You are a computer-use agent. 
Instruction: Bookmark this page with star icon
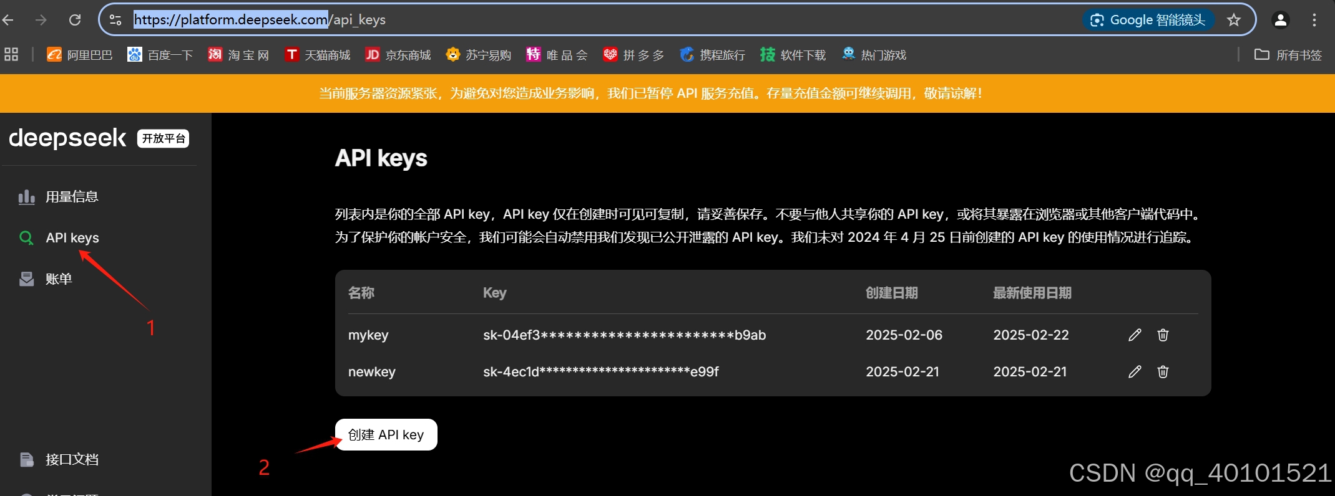point(1234,20)
